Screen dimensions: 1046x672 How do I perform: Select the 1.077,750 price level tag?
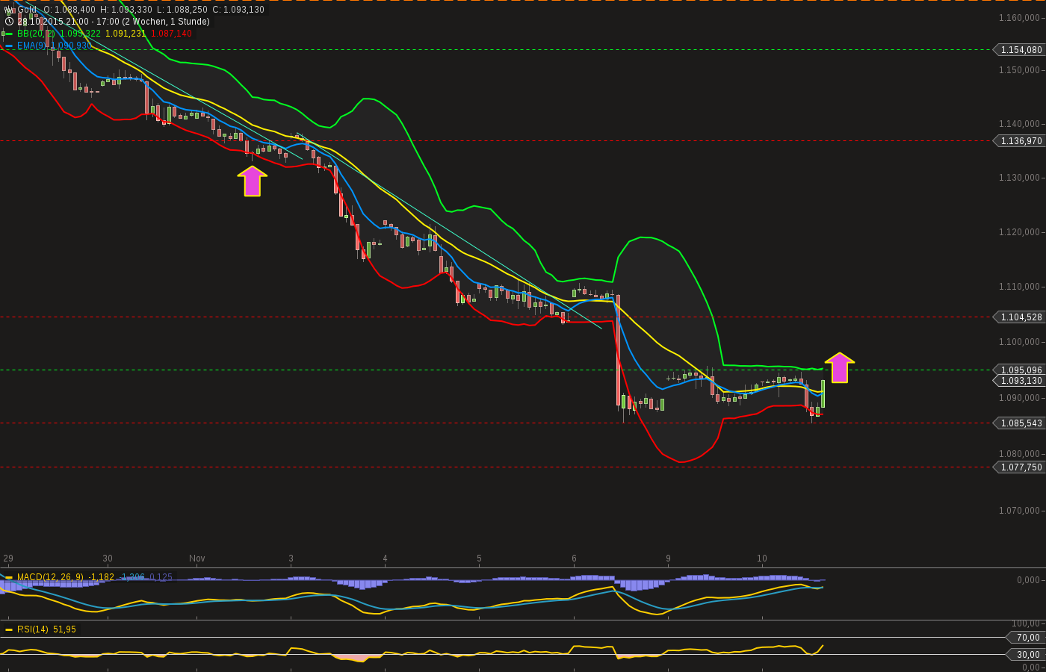coord(1020,467)
